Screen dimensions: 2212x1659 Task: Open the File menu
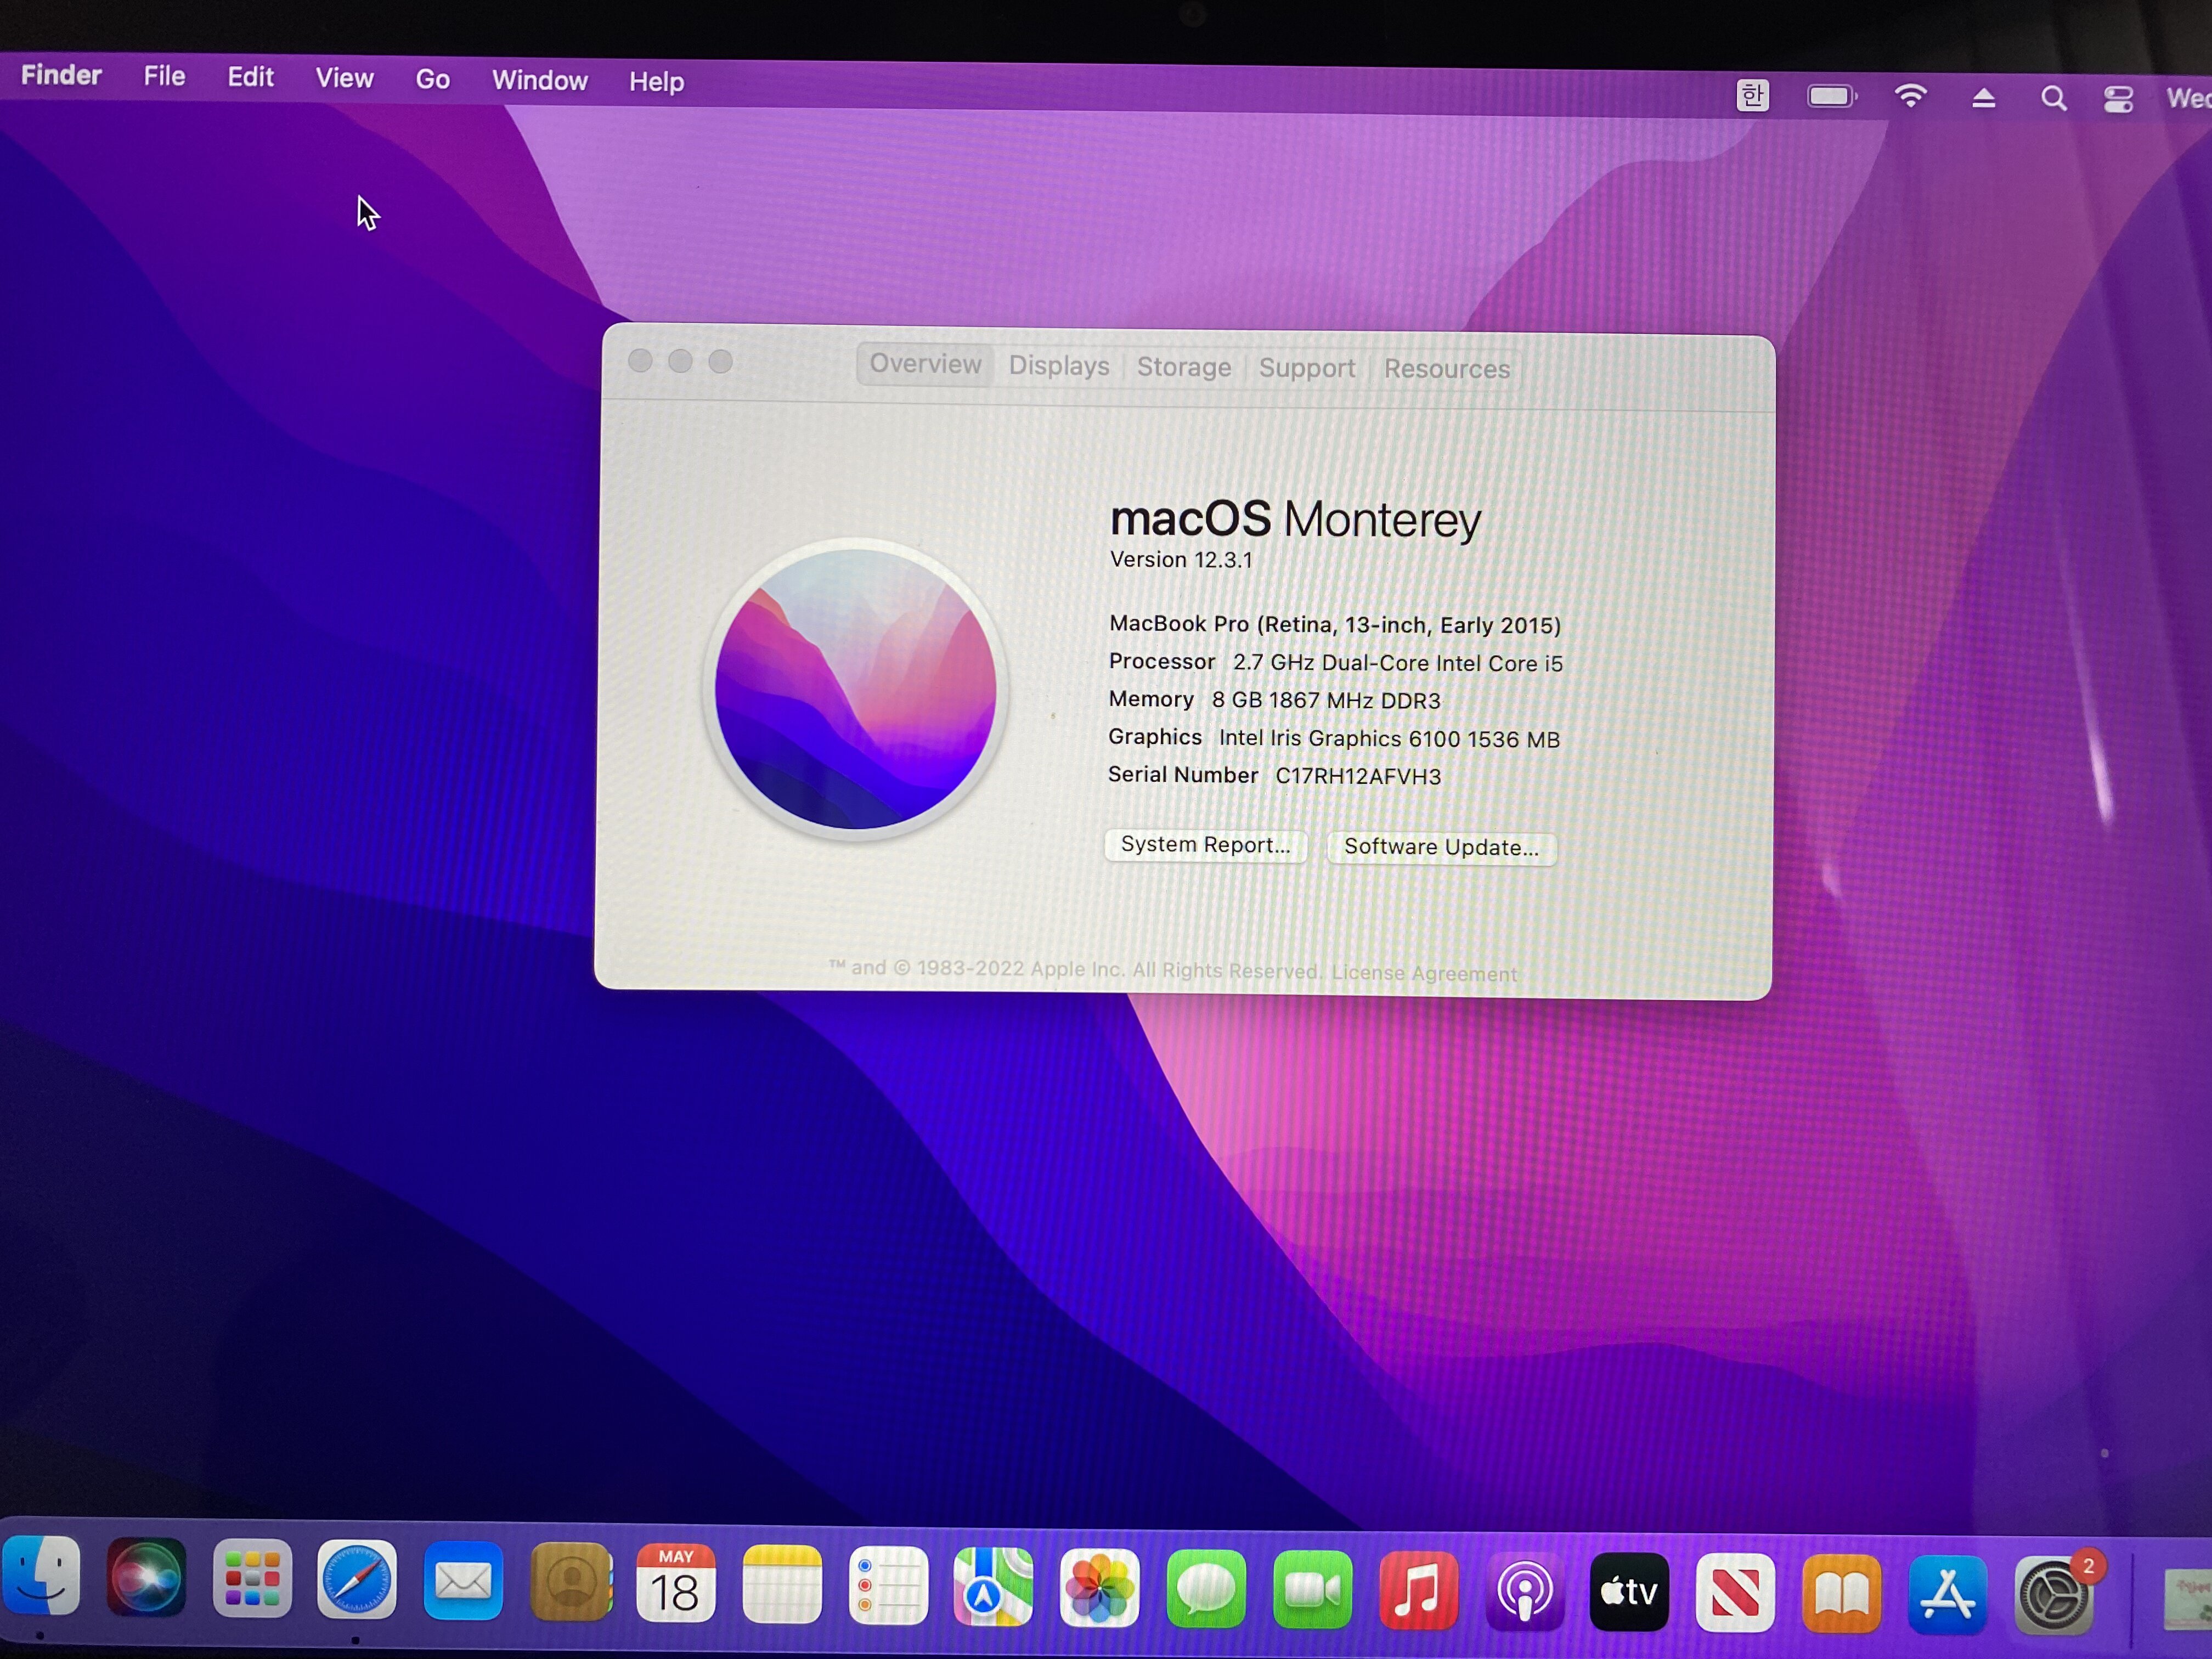tap(164, 76)
